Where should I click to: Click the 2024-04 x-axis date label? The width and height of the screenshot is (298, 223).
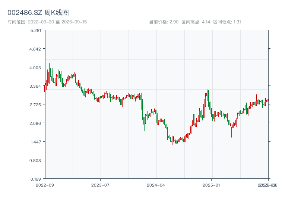pyautogui.click(x=156, y=185)
